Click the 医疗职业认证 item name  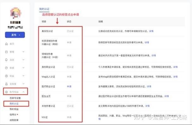pos(48,86)
